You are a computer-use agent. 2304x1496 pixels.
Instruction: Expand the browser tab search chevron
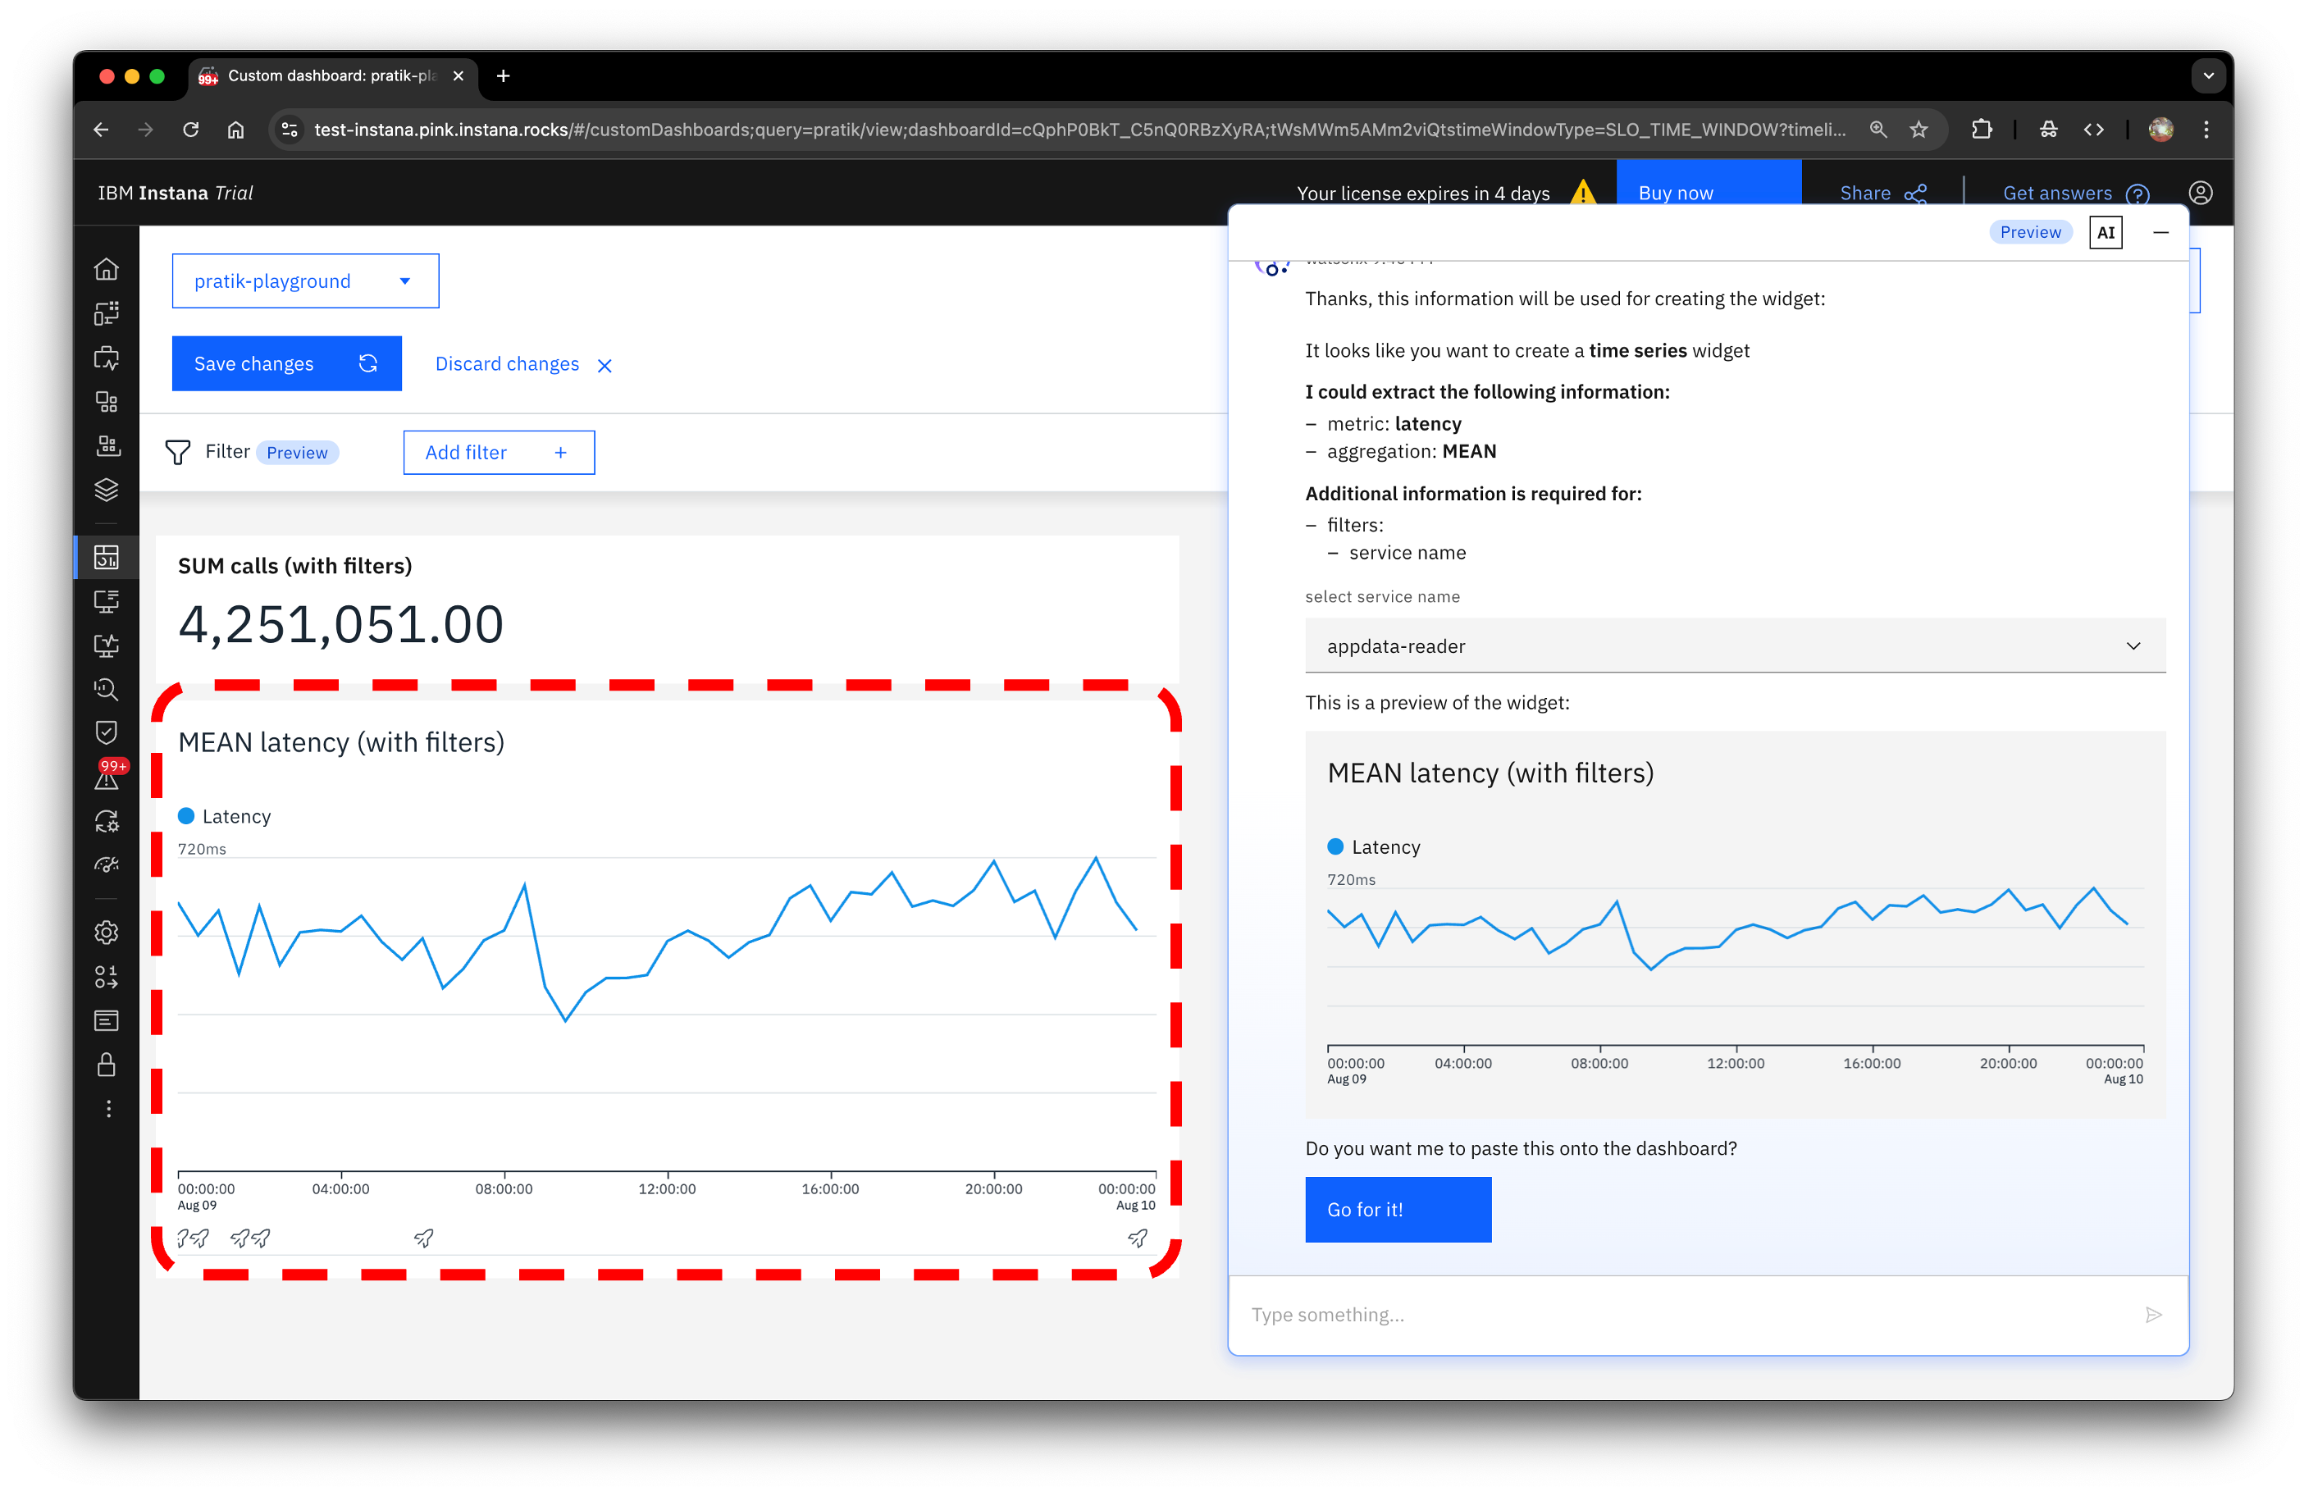pos(2207,75)
